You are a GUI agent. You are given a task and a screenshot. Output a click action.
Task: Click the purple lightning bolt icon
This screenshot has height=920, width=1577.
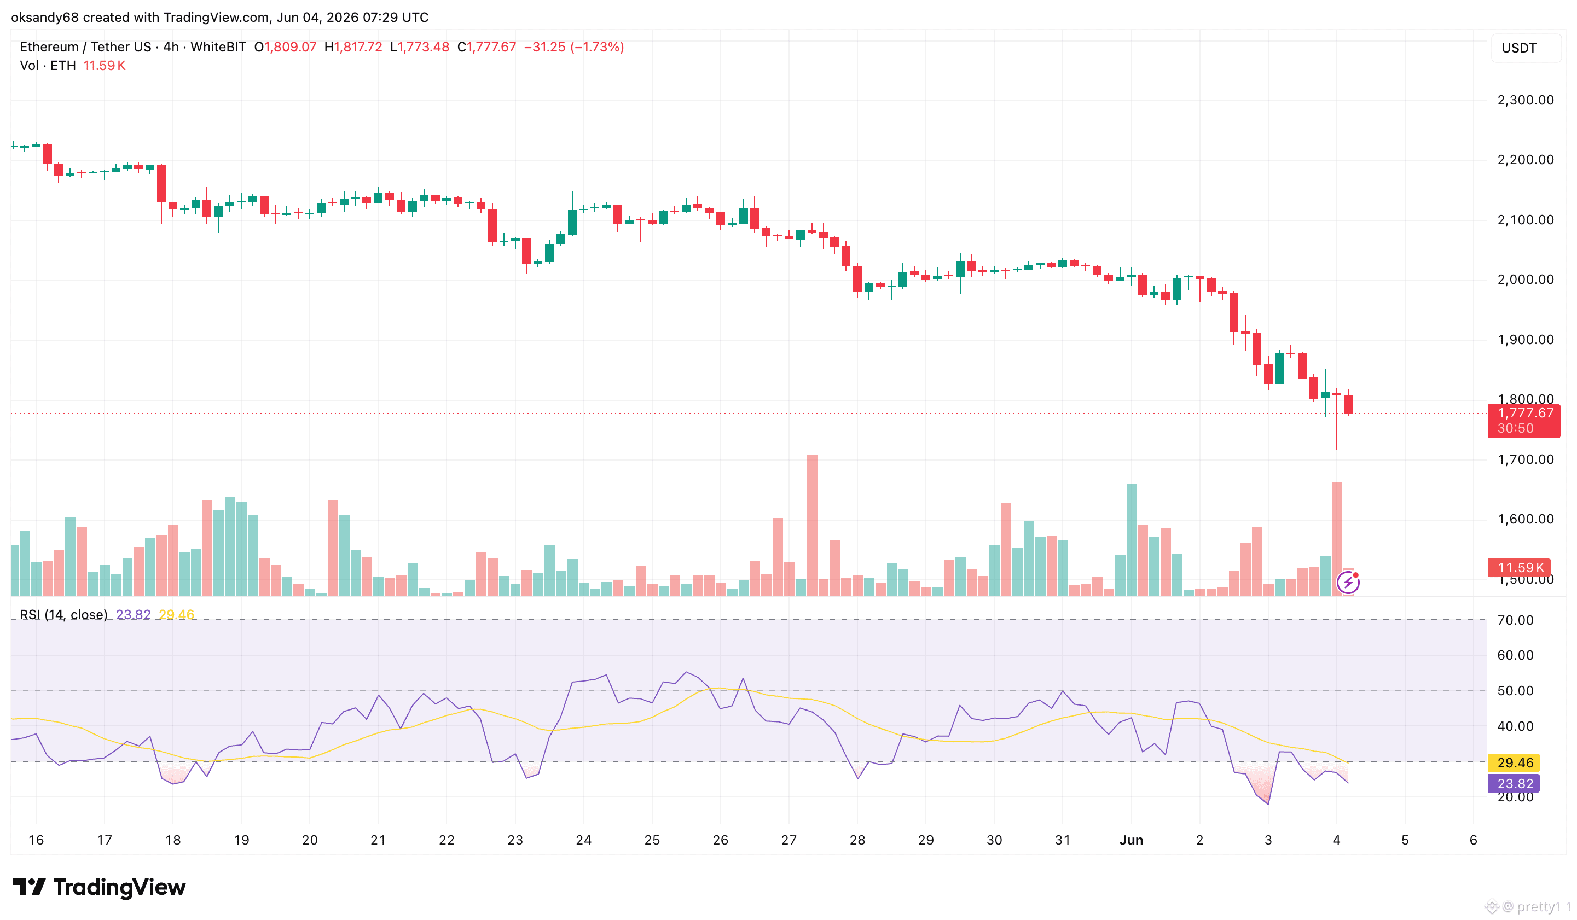tap(1347, 583)
